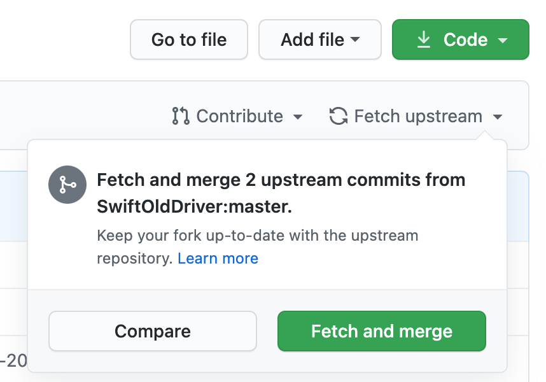
Task: Click the popup footer area beside Compare
Action: (x=267, y=331)
